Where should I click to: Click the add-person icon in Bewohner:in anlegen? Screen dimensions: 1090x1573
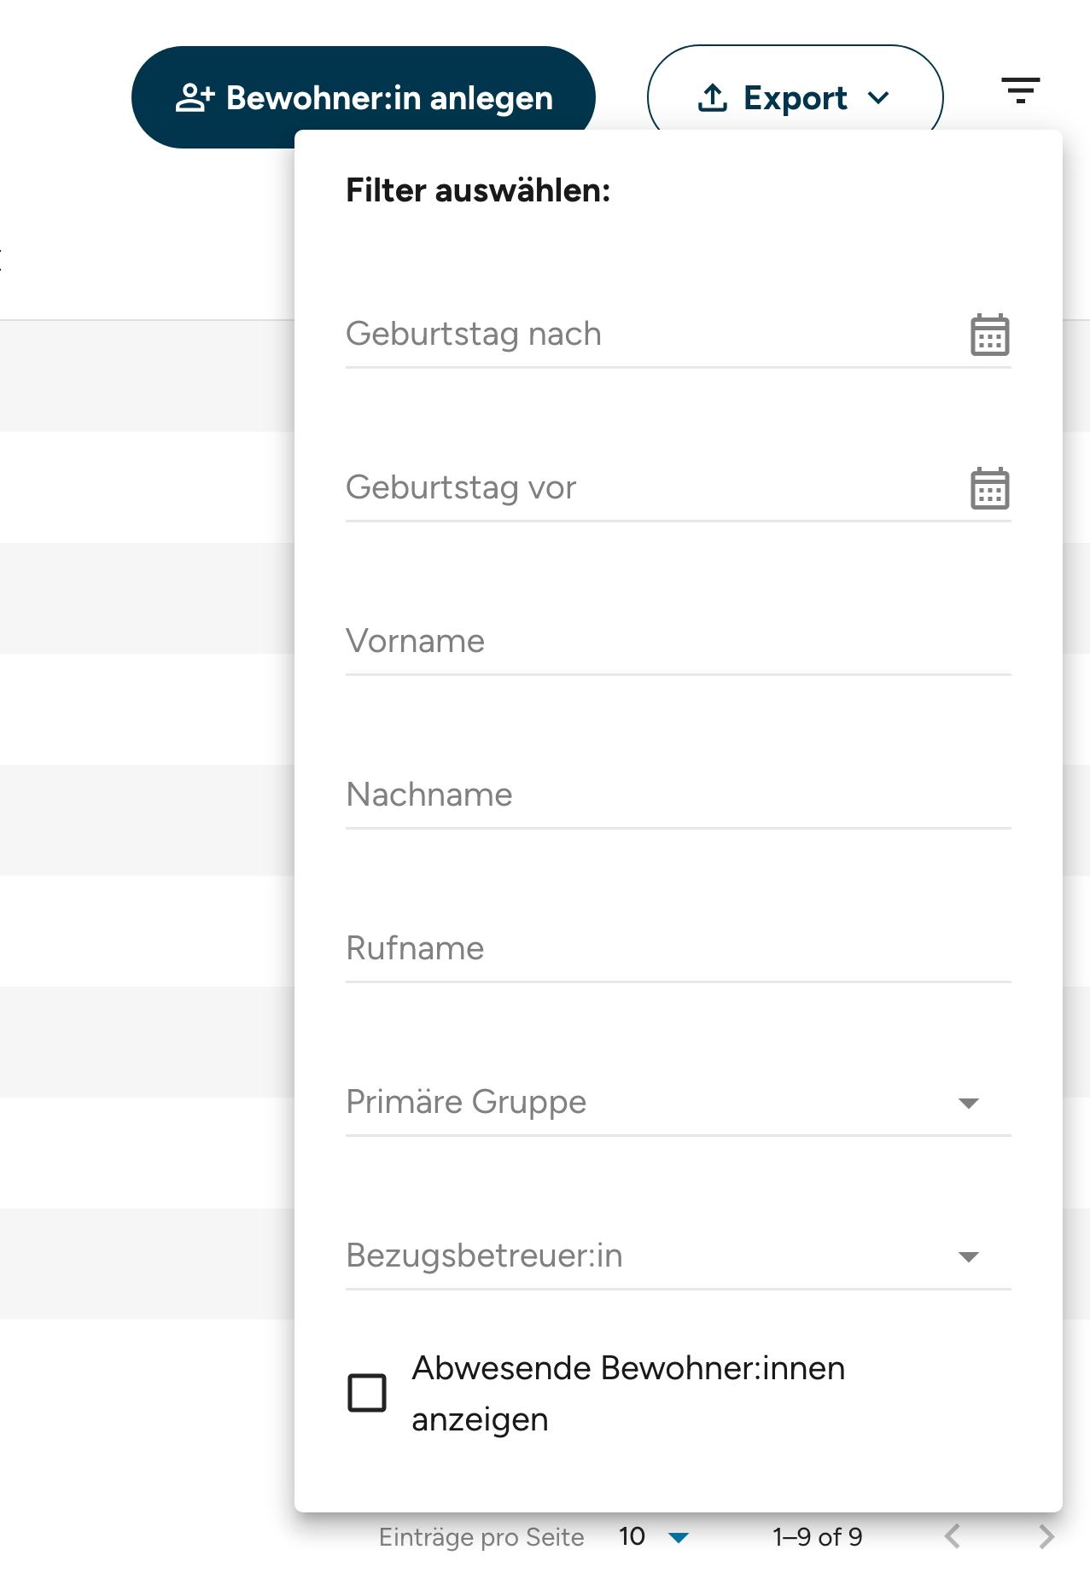(195, 98)
